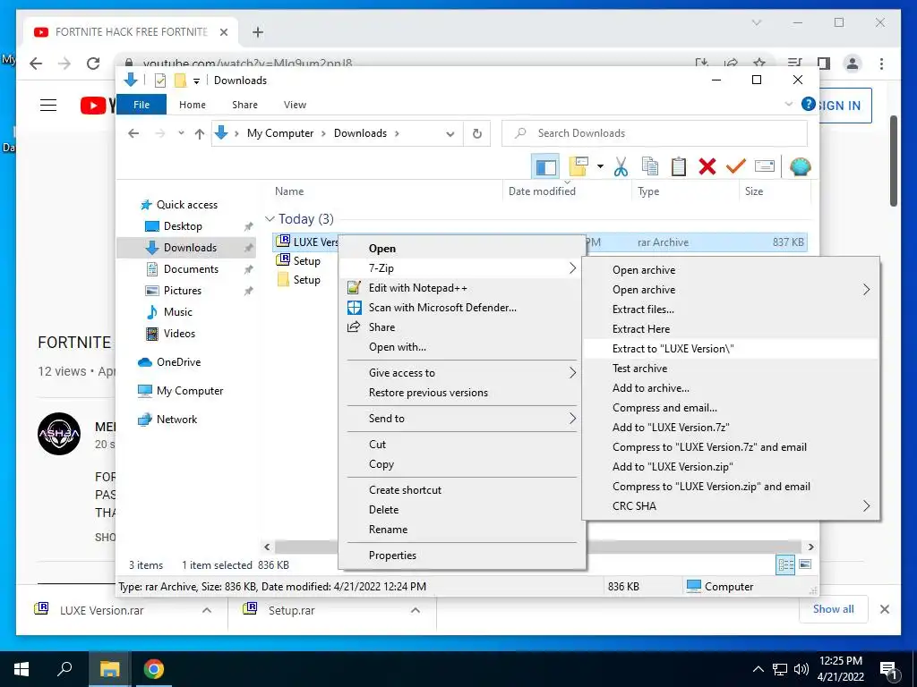Viewport: 917px width, 687px height.
Task: Select Properties in the context menu
Action: click(x=462, y=555)
